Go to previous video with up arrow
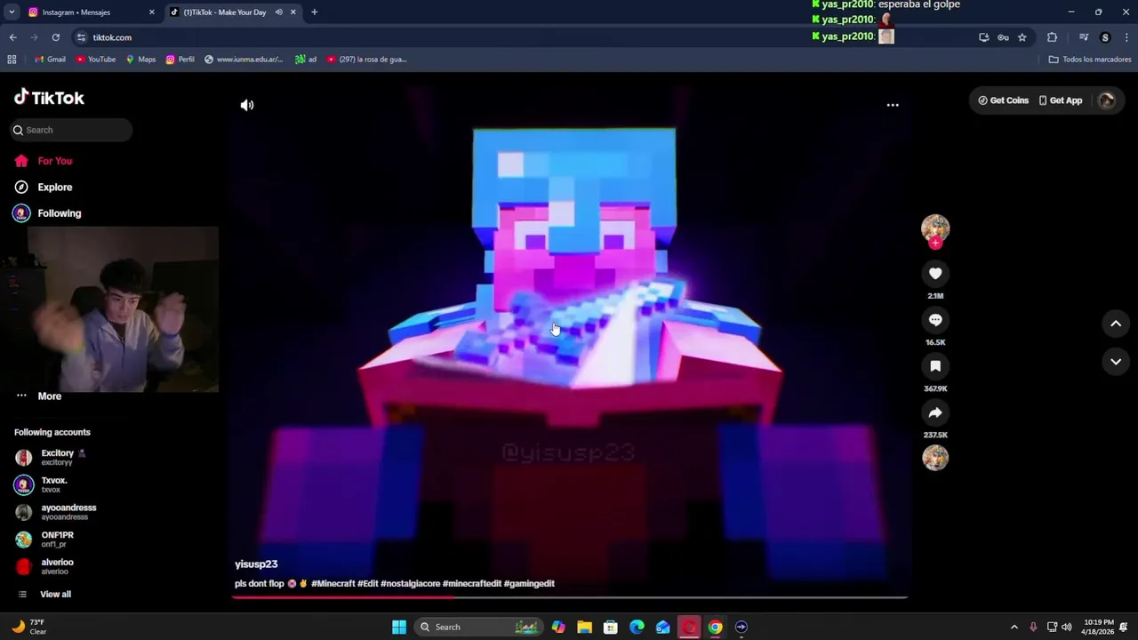1138x640 pixels. point(1116,324)
